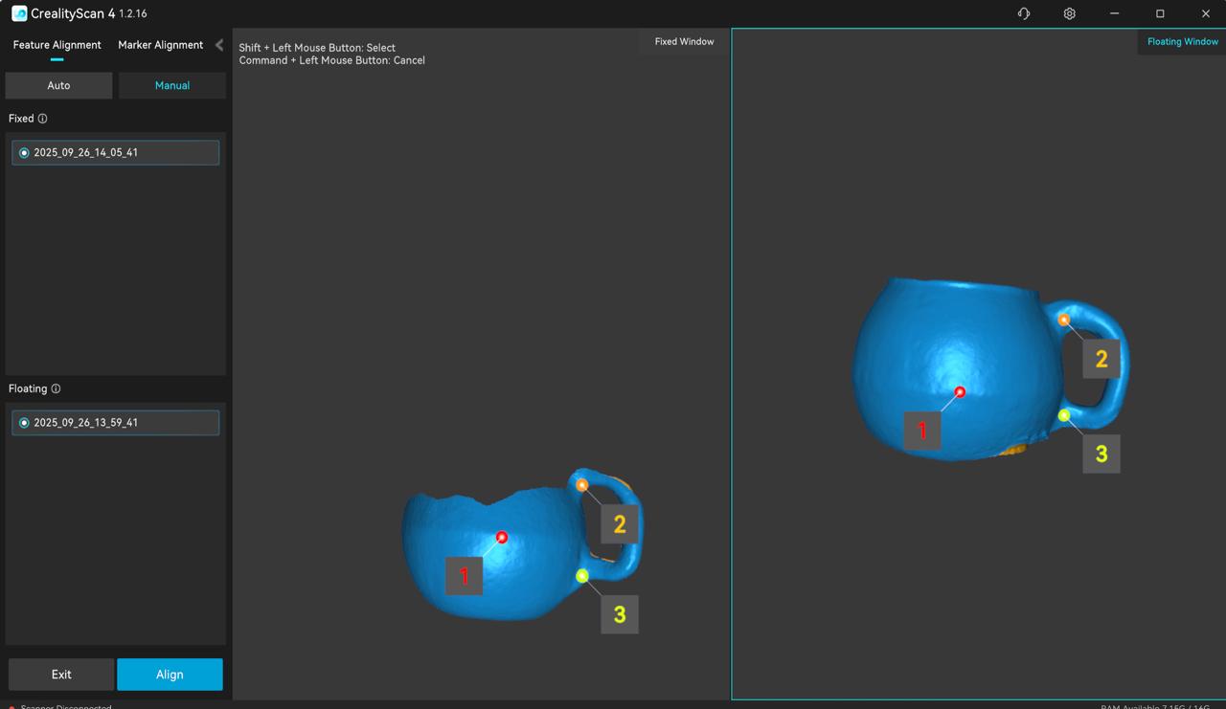Switch to Auto alignment mode
Image resolution: width=1226 pixels, height=709 pixels.
point(58,85)
